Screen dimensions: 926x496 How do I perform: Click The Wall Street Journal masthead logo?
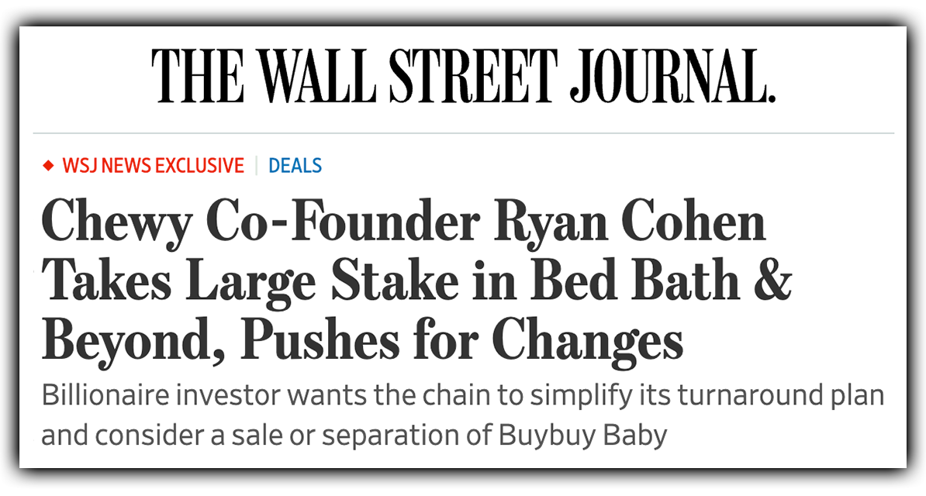[463, 76]
